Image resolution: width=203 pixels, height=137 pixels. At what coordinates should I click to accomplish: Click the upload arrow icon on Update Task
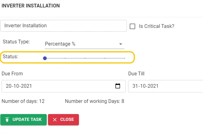7,120
